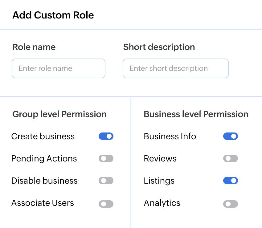
Task: Click the Enter role name field
Action: [59, 68]
